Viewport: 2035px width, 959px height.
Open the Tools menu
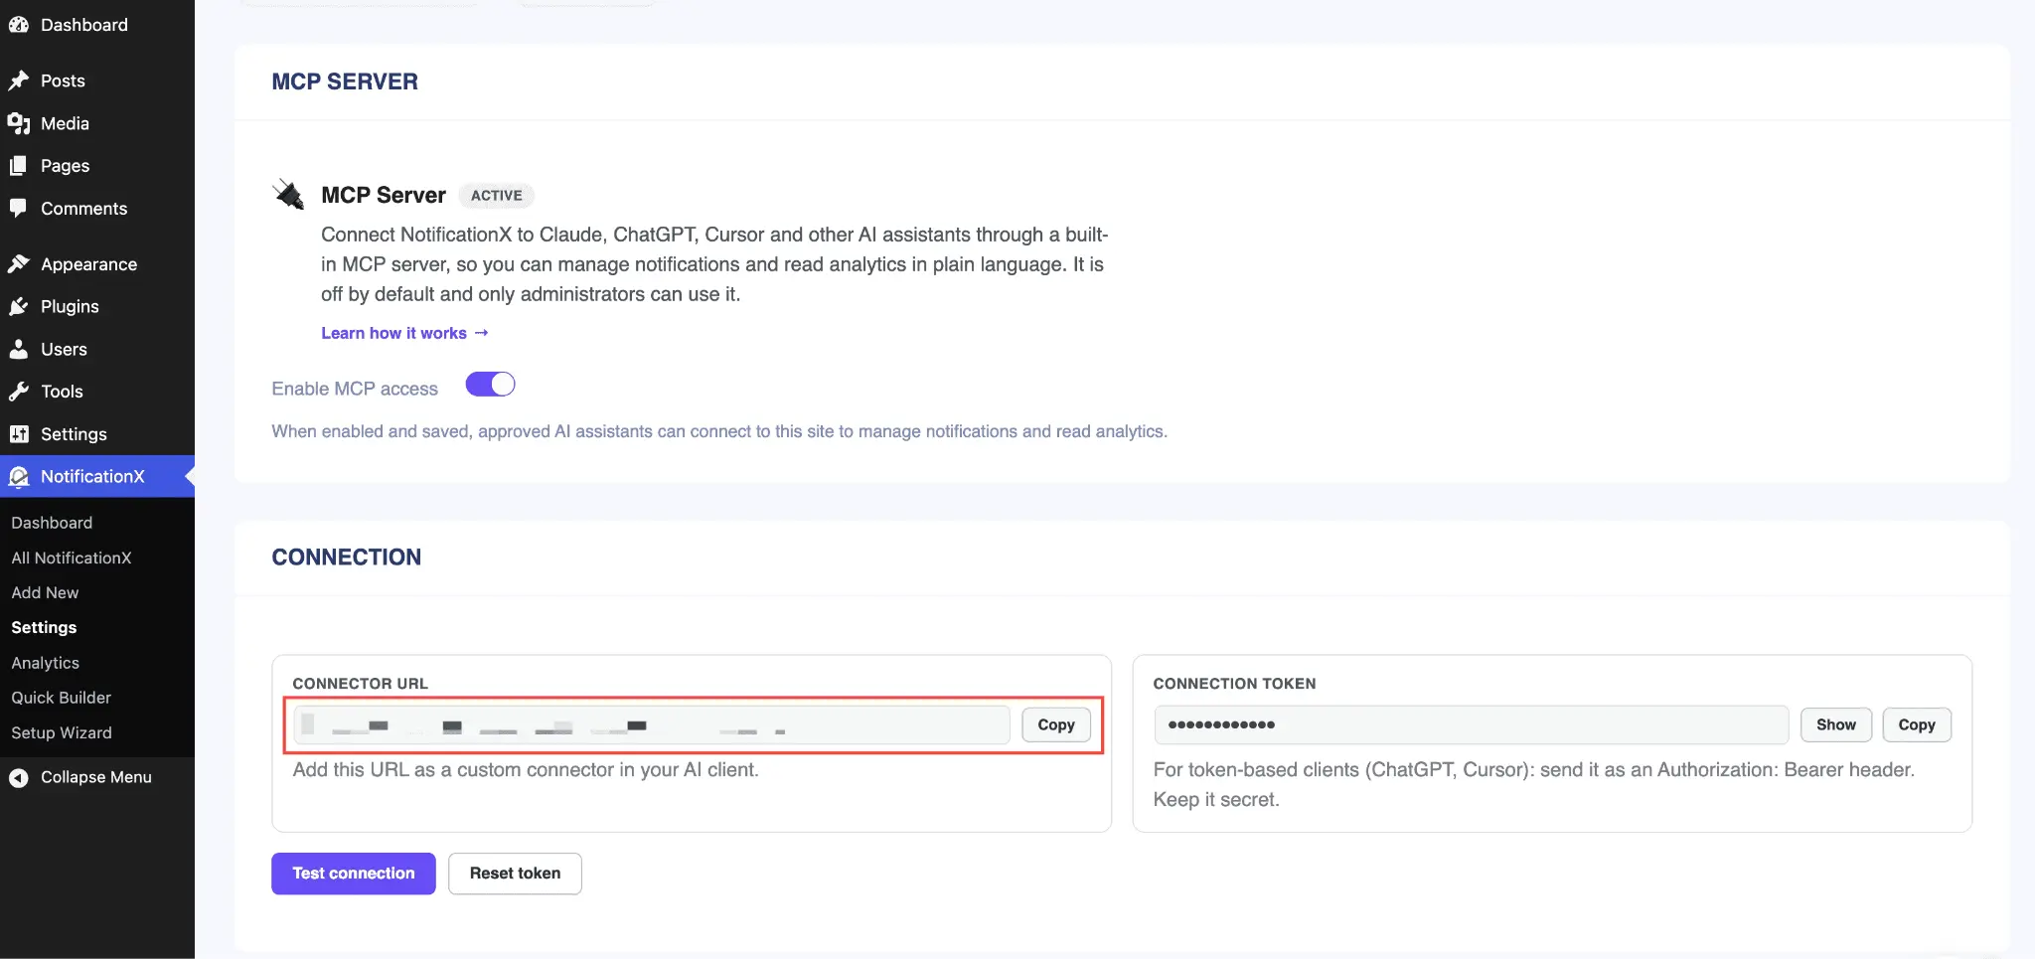[97, 392]
